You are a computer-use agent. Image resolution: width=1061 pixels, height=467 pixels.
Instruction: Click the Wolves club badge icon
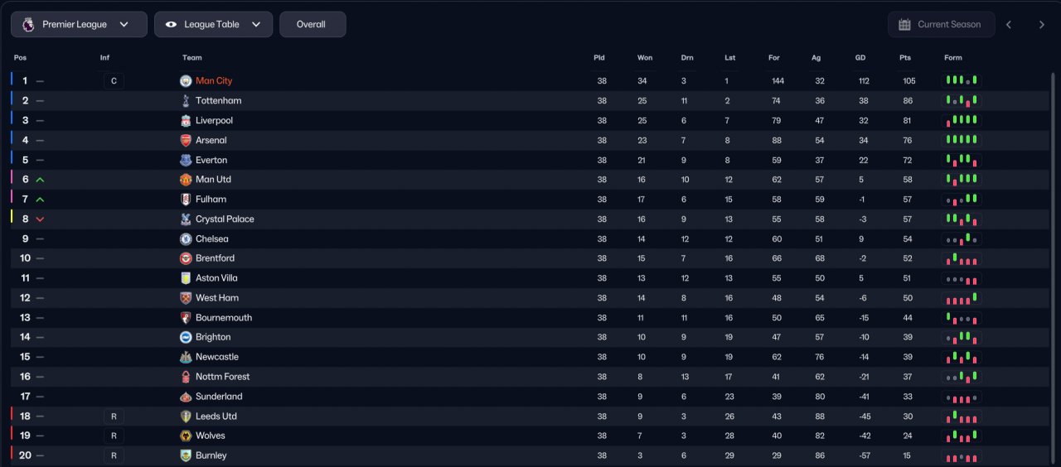(186, 436)
